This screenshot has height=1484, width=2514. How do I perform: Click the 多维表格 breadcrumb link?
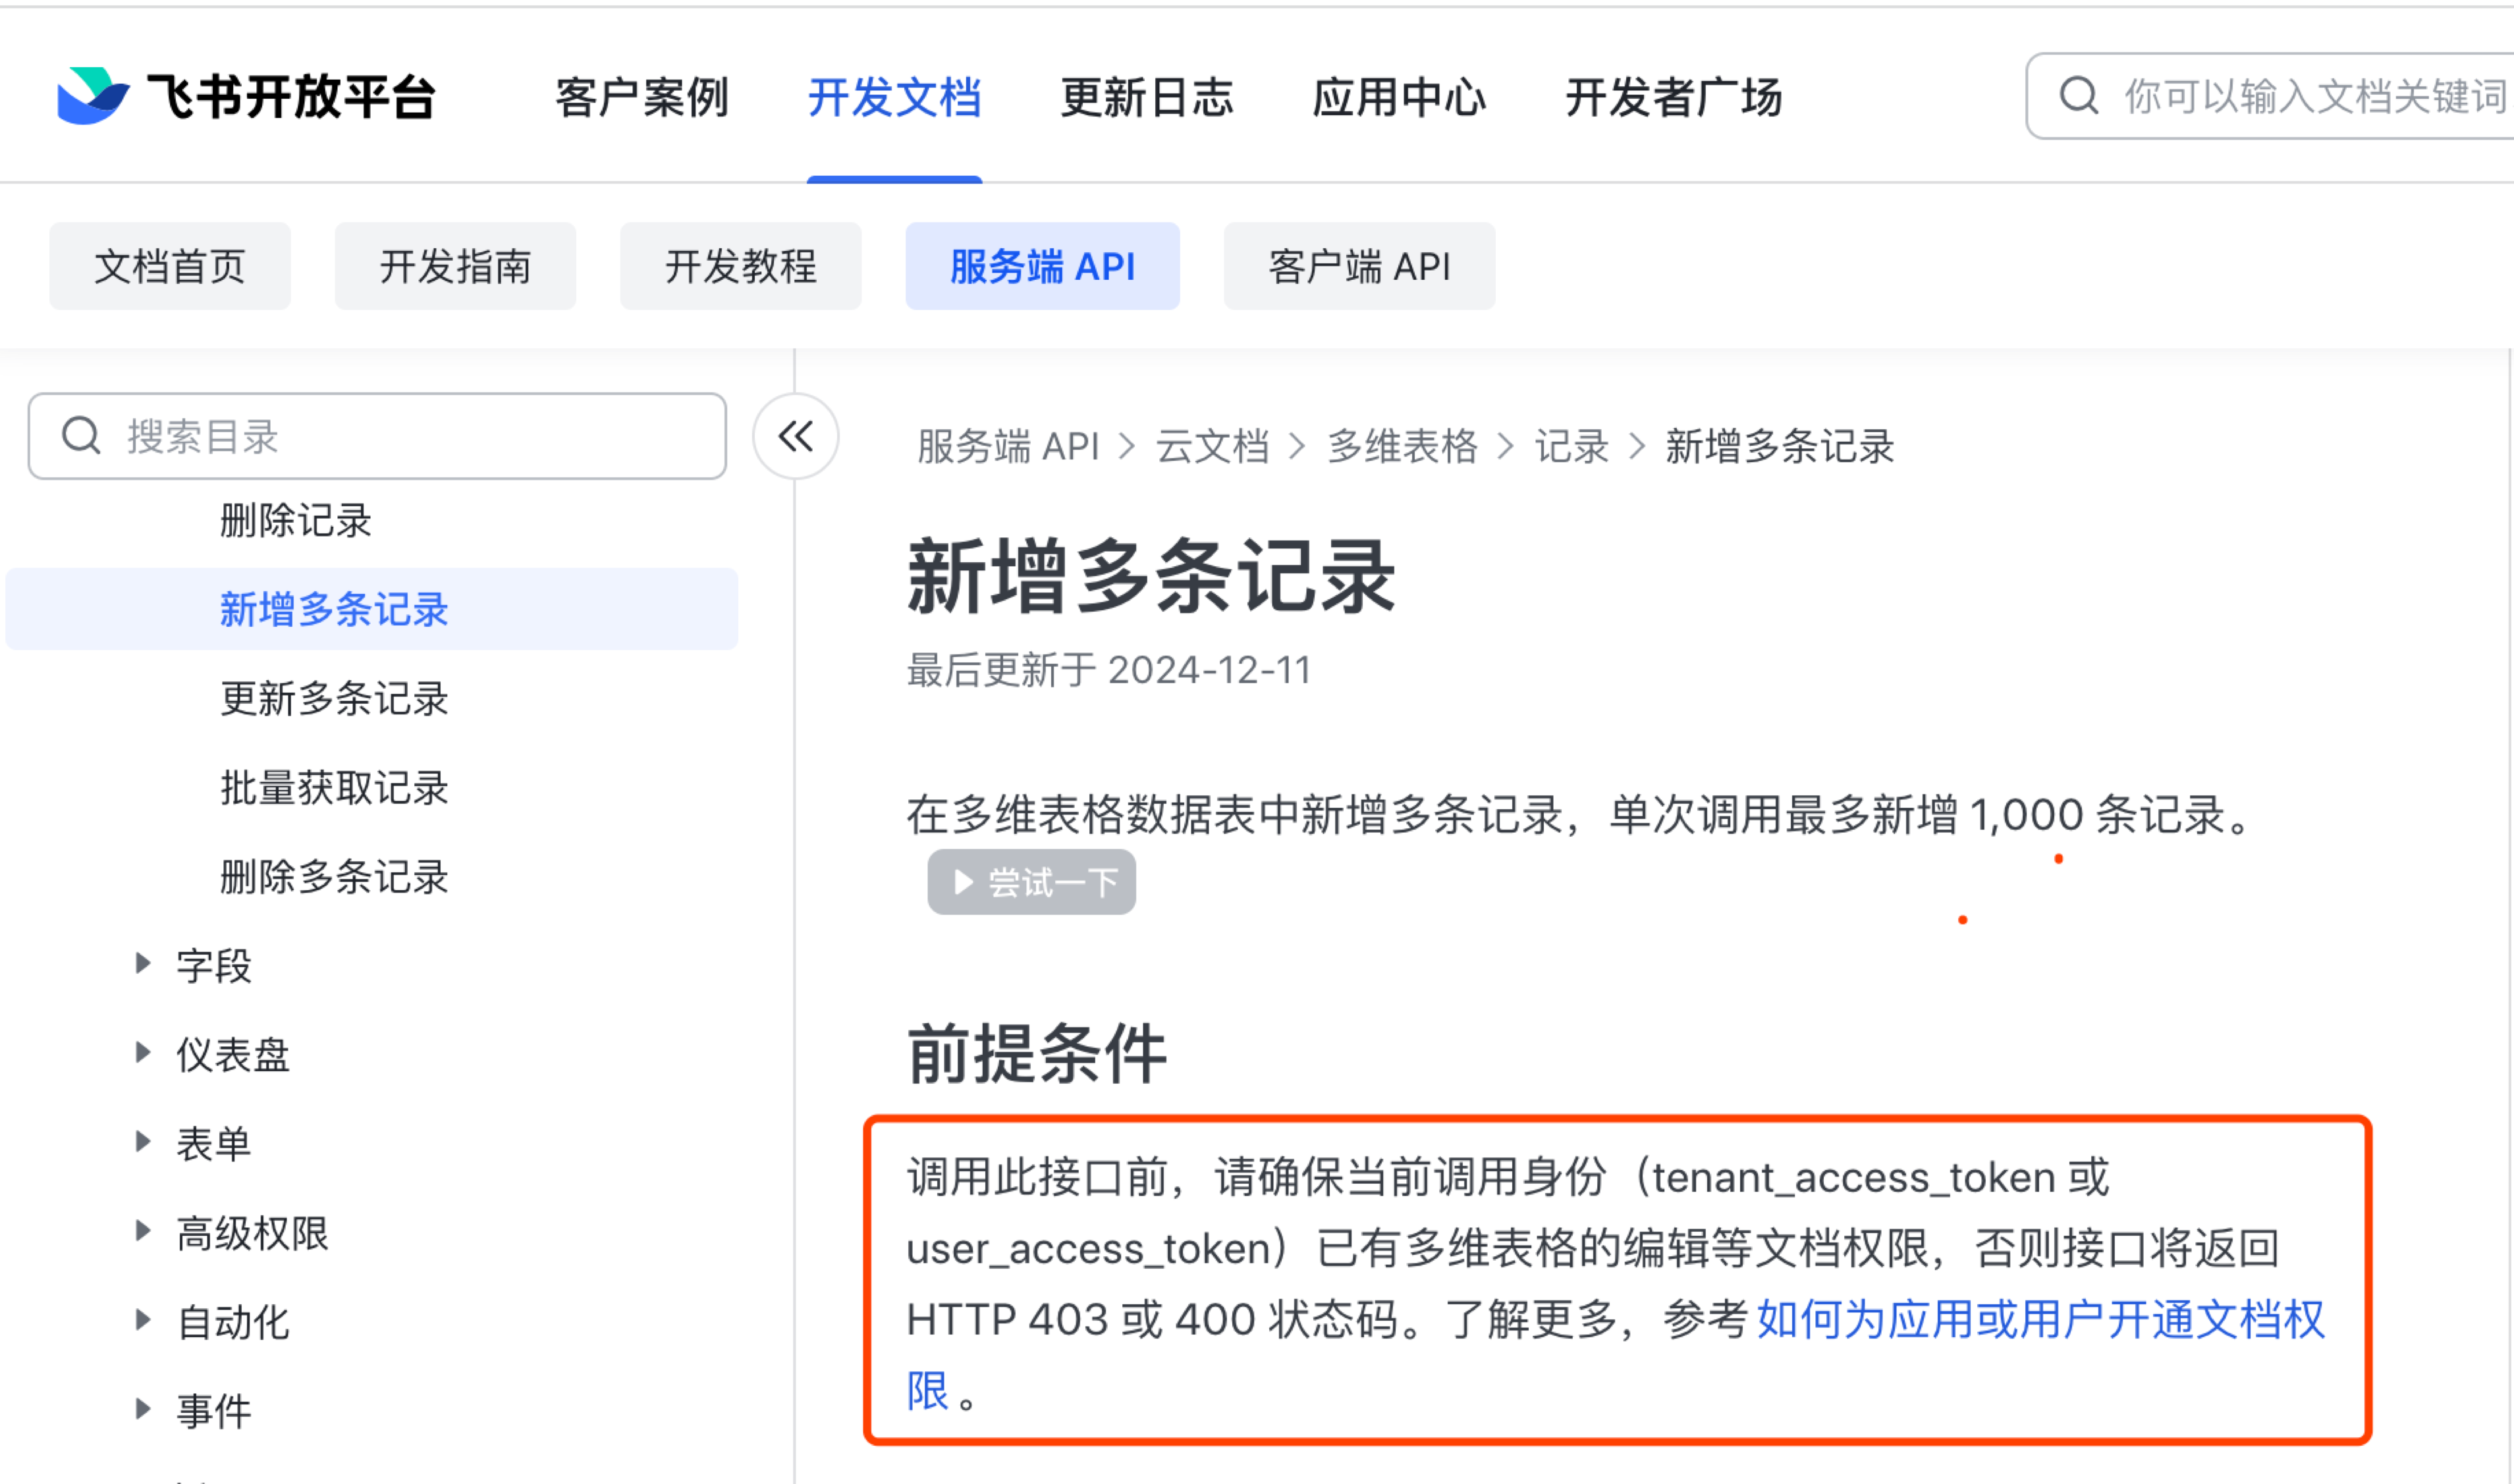point(1402,446)
